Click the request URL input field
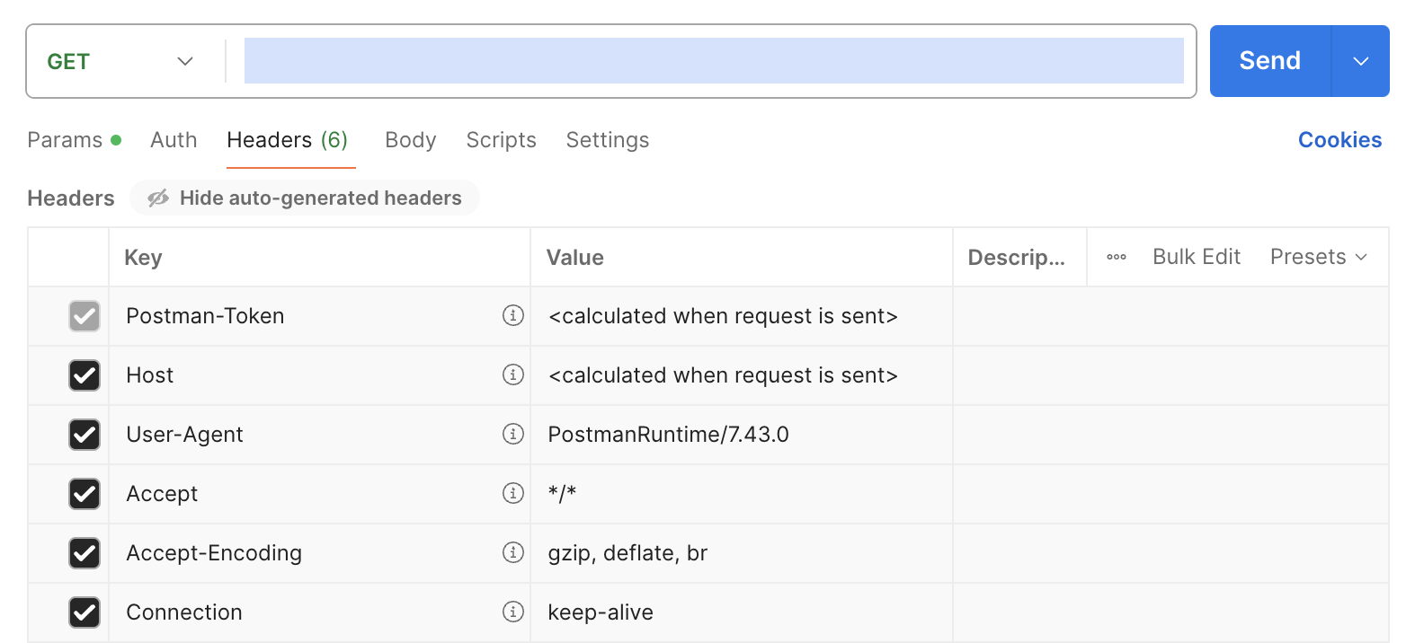 [713, 61]
